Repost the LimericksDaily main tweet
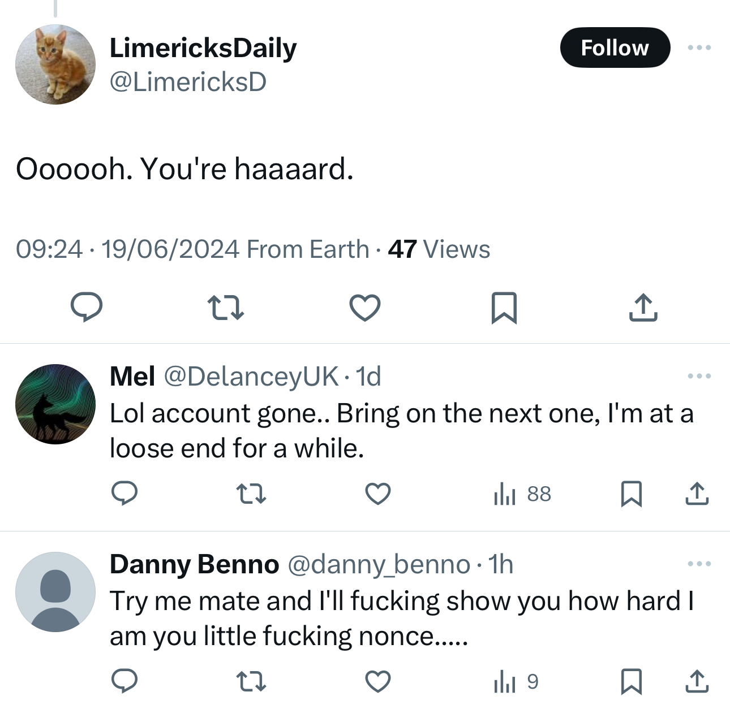Image resolution: width=730 pixels, height=722 pixels. coord(226,308)
